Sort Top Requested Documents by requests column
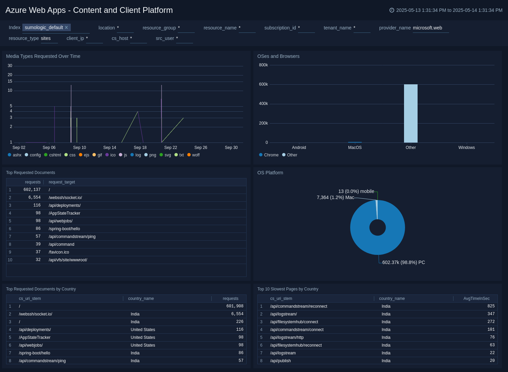 coord(33,182)
